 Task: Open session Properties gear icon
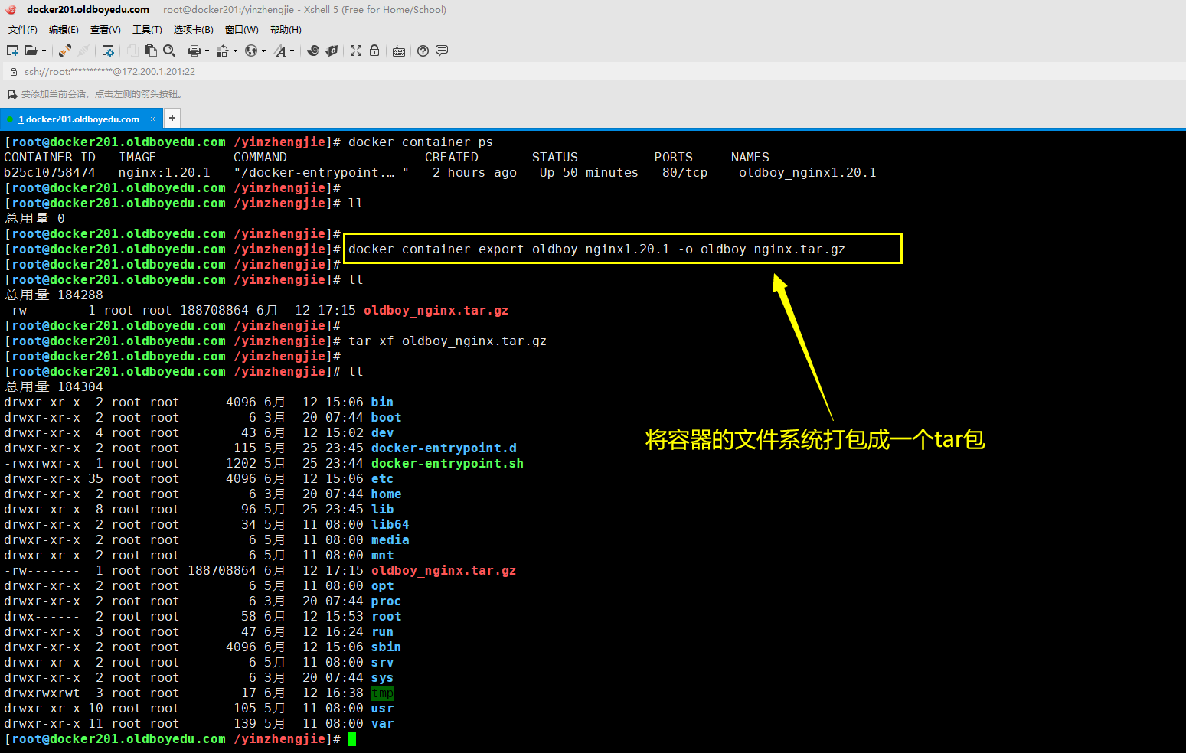pos(108,51)
